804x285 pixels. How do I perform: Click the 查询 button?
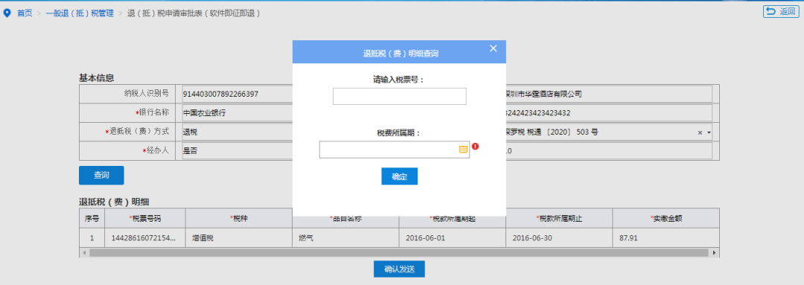pos(101,176)
